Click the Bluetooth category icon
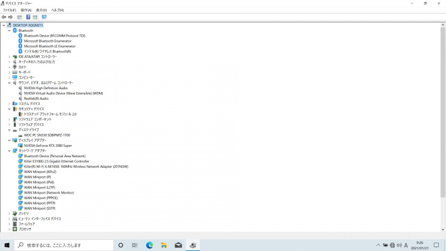 point(15,31)
